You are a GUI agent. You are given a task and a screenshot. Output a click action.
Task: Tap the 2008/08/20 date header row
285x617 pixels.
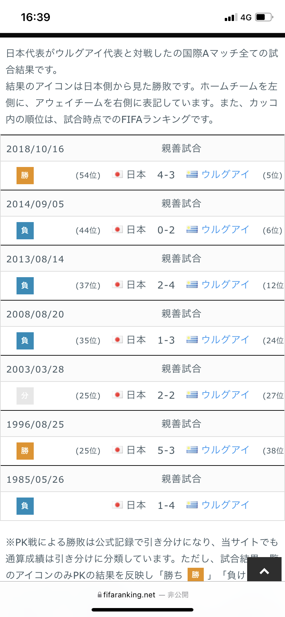point(142,314)
